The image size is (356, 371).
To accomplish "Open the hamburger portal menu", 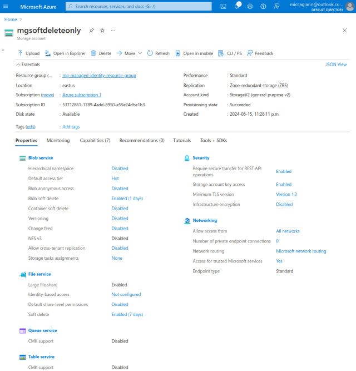I will (x=6, y=6).
